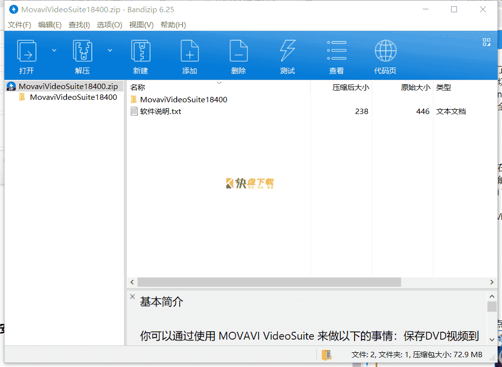502x367 pixels.
Task: Click the Bandizip logo in title bar
Action: [x=13, y=9]
